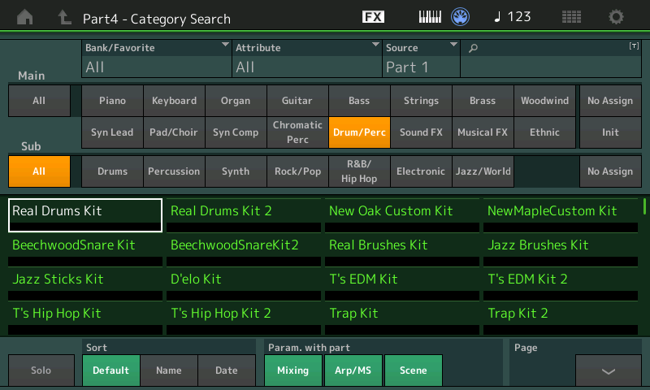This screenshot has width=650, height=390.
Task: Open the Bank/Favorite dropdown
Action: click(x=157, y=59)
